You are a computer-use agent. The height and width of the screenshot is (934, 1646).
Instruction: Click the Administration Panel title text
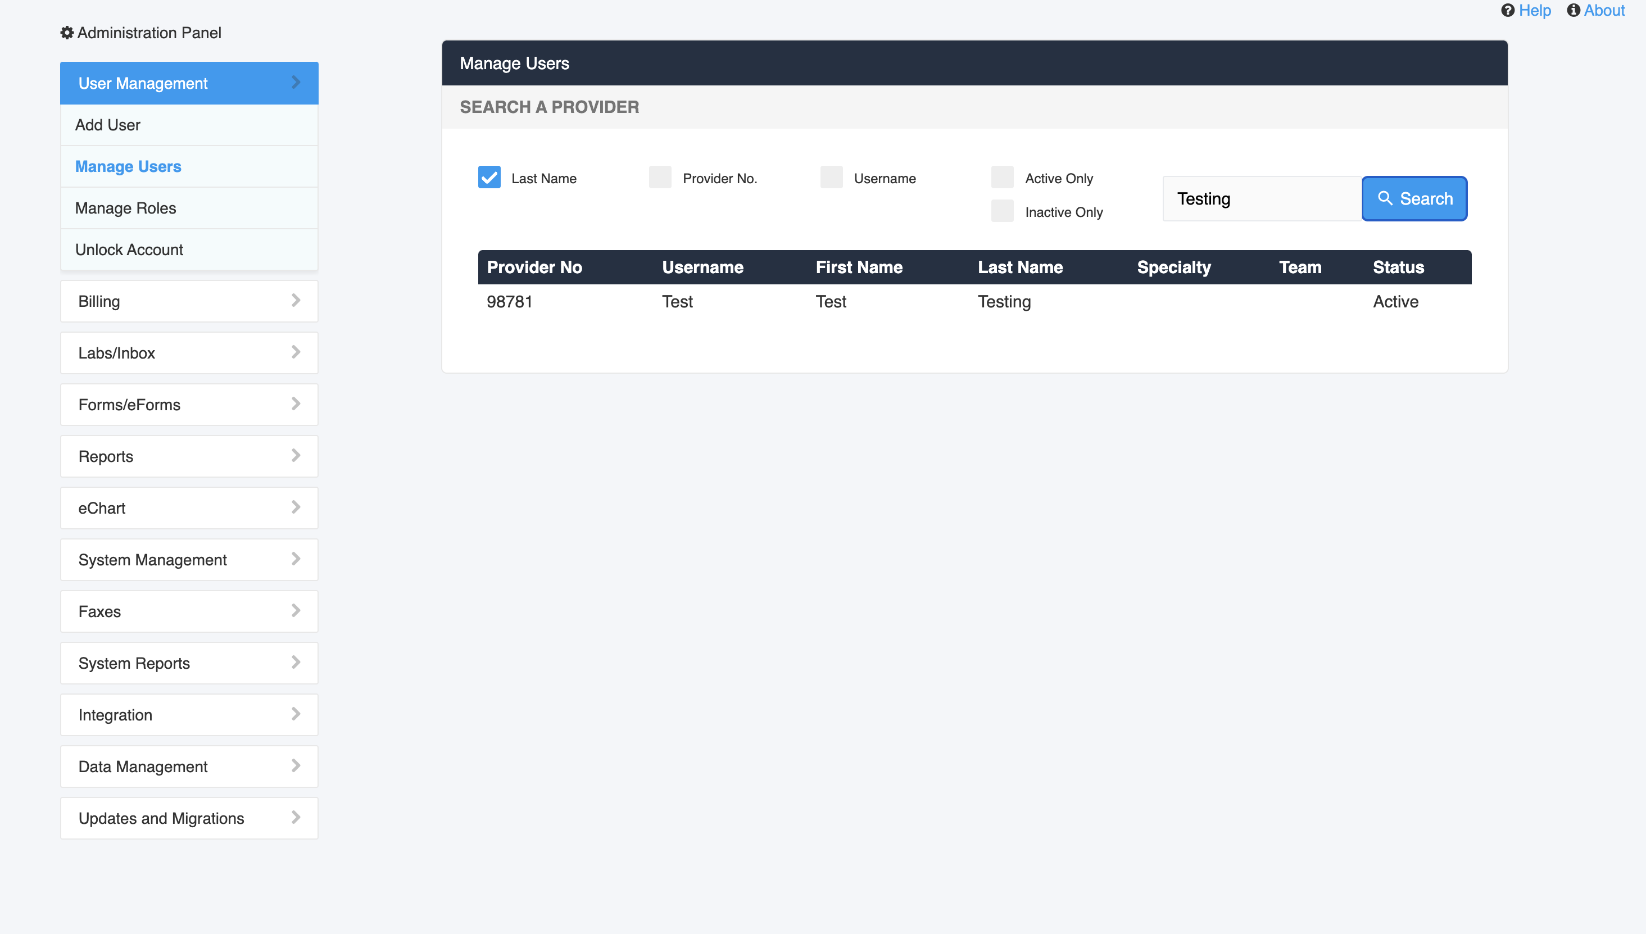coord(149,33)
